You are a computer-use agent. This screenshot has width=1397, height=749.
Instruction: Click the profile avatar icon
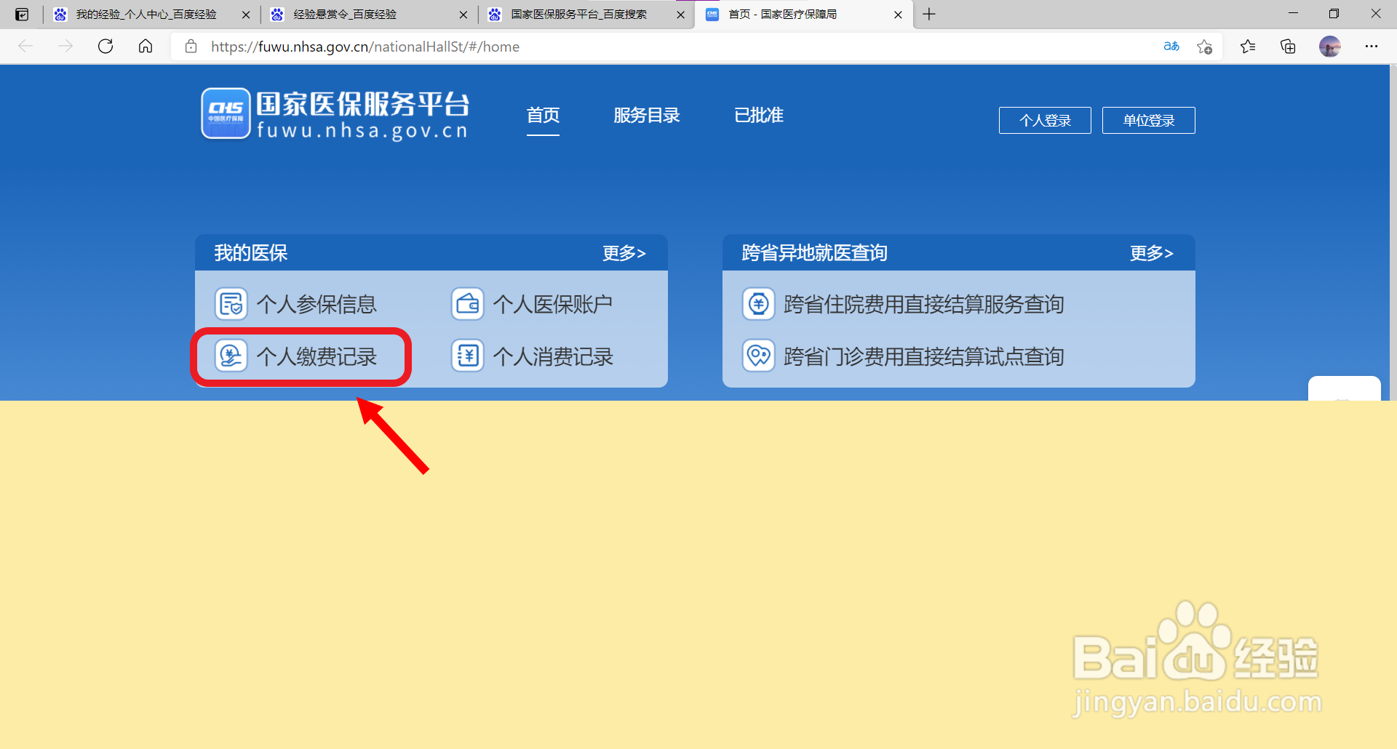click(1331, 46)
